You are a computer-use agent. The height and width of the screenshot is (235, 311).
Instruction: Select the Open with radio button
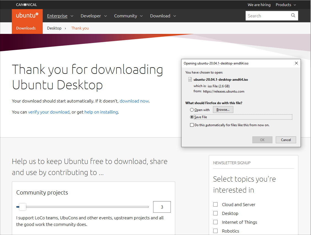click(192, 110)
